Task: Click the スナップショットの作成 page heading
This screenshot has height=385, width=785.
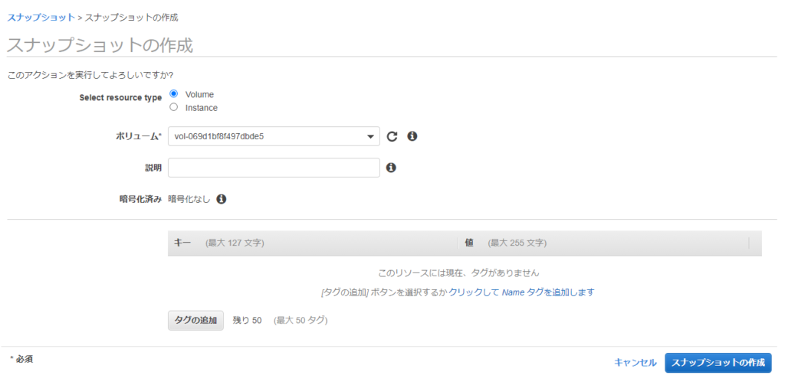Action: tap(100, 45)
